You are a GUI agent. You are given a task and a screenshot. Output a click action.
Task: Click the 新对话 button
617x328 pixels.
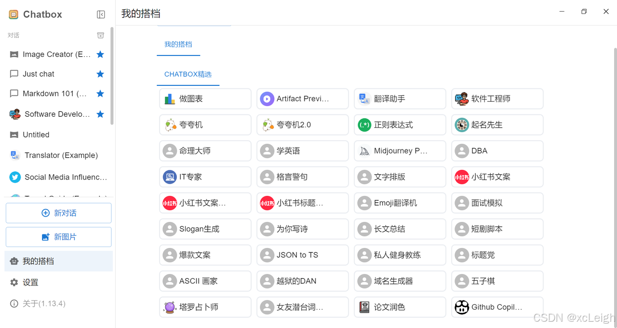pyautogui.click(x=58, y=213)
